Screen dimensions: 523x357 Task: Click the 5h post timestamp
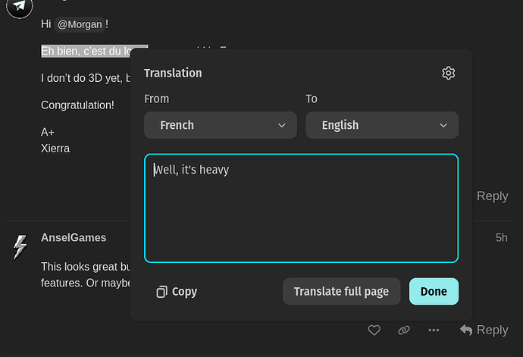point(501,238)
